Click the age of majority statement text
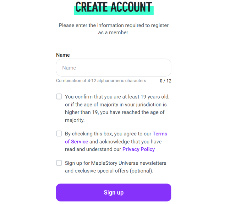 [x=116, y=108]
